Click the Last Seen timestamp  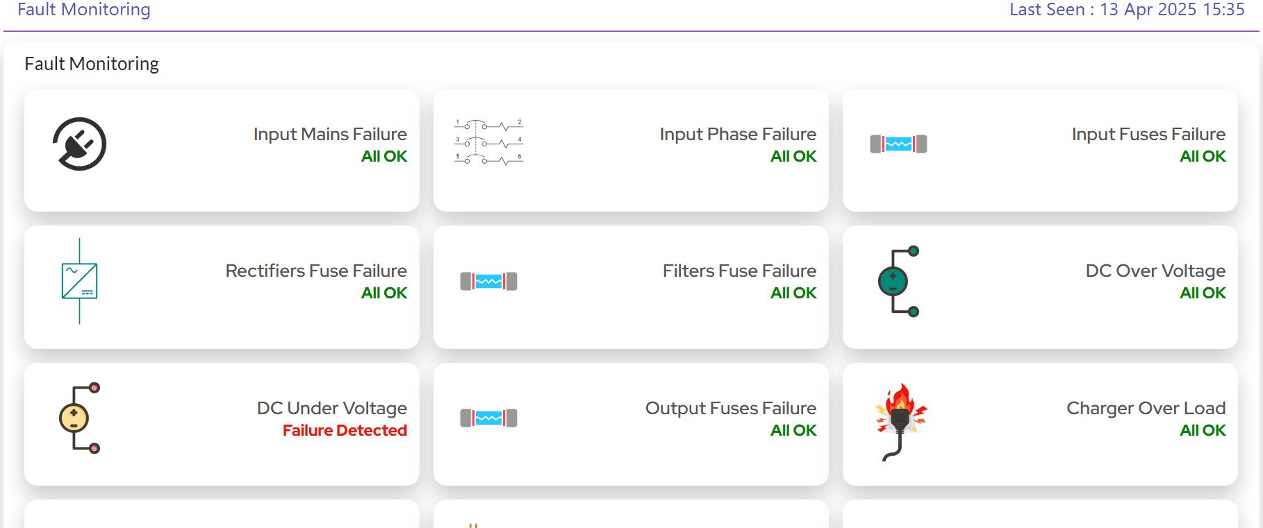(x=1127, y=10)
